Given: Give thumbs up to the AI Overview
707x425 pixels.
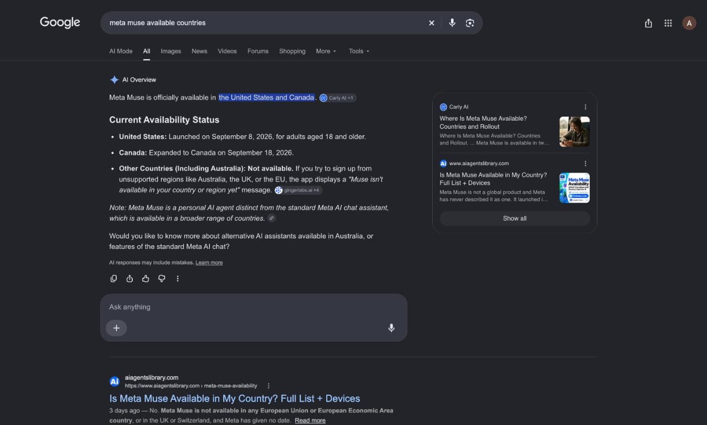Looking at the screenshot, I should [x=145, y=279].
